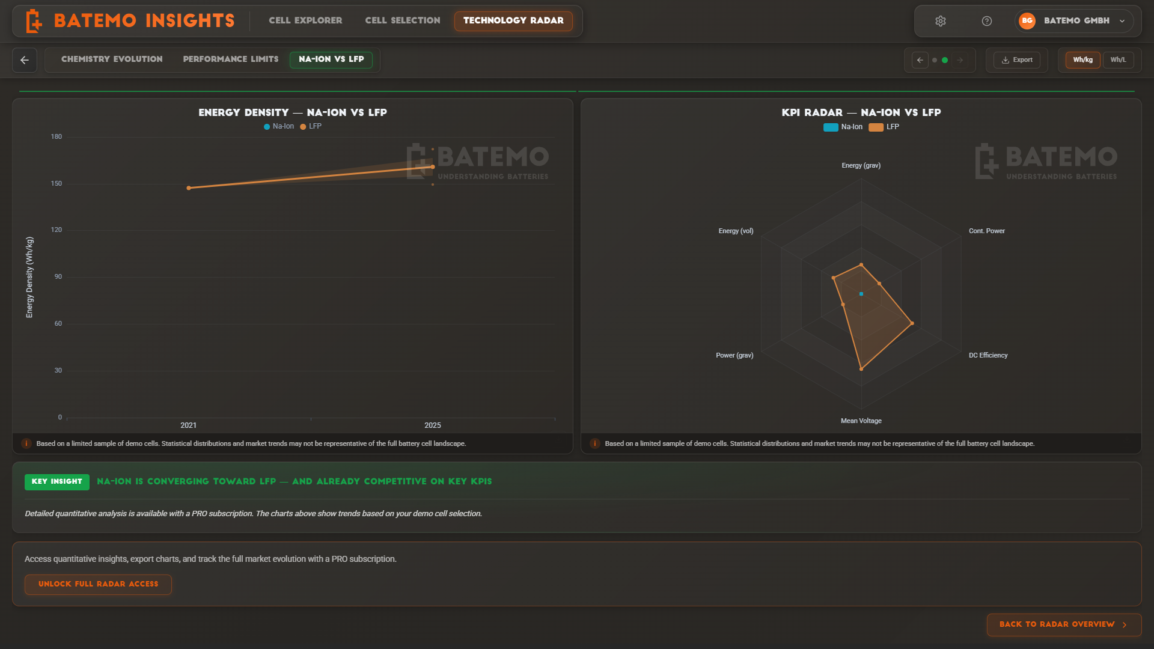Click the Export button
This screenshot has width=1154, height=649.
coord(1017,60)
